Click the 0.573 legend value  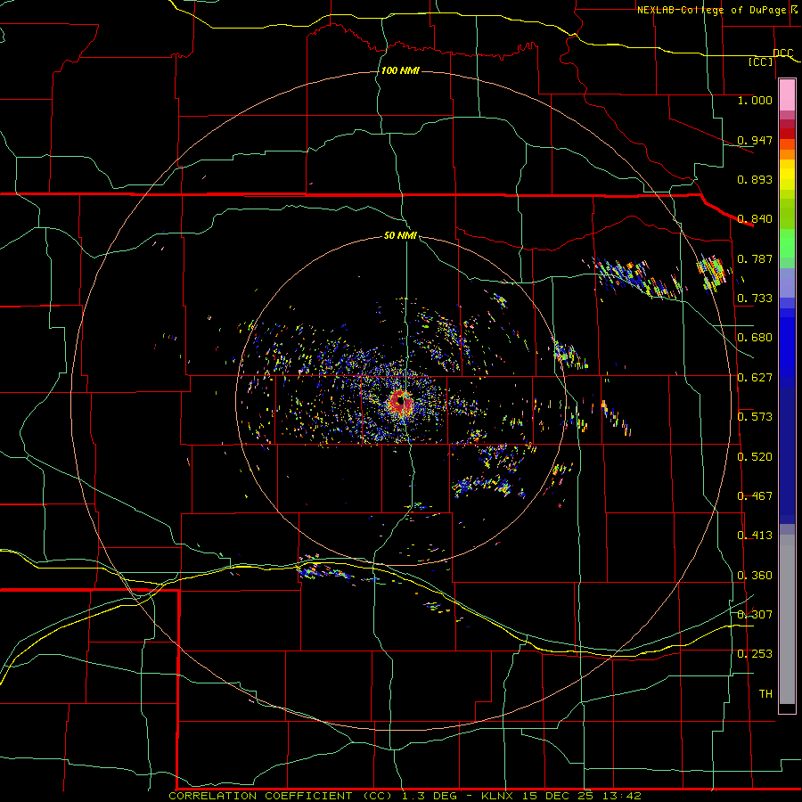[x=755, y=417]
